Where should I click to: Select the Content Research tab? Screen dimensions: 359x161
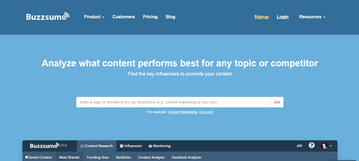tap(97, 146)
